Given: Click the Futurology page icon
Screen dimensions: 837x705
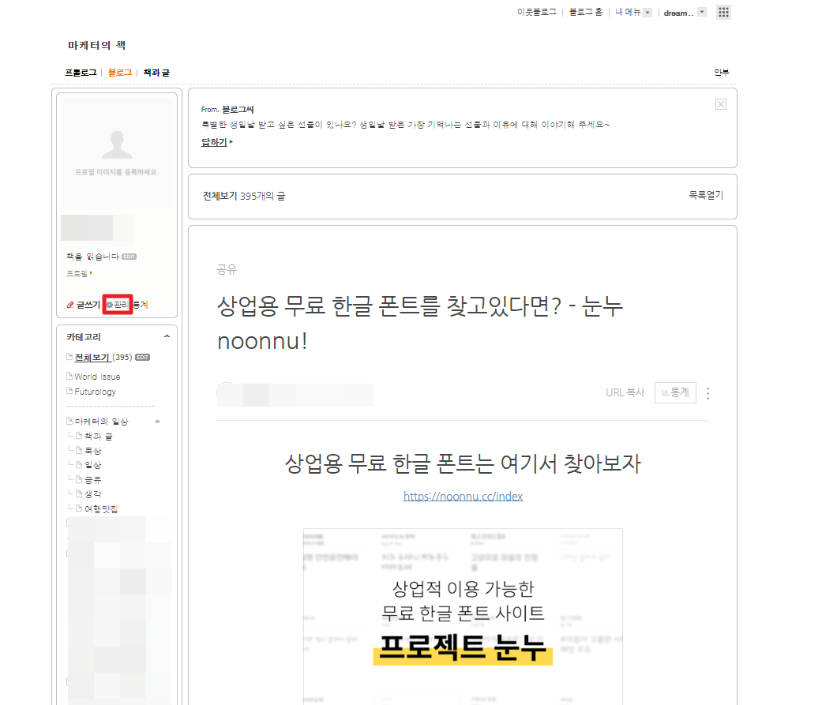Looking at the screenshot, I should [x=69, y=391].
